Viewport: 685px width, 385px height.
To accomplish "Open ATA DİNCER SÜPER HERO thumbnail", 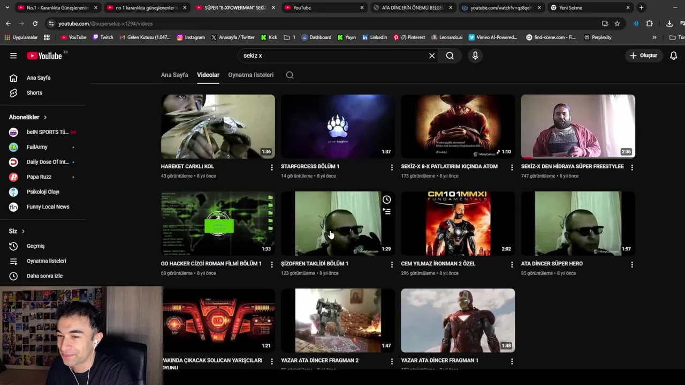I will click(578, 224).
